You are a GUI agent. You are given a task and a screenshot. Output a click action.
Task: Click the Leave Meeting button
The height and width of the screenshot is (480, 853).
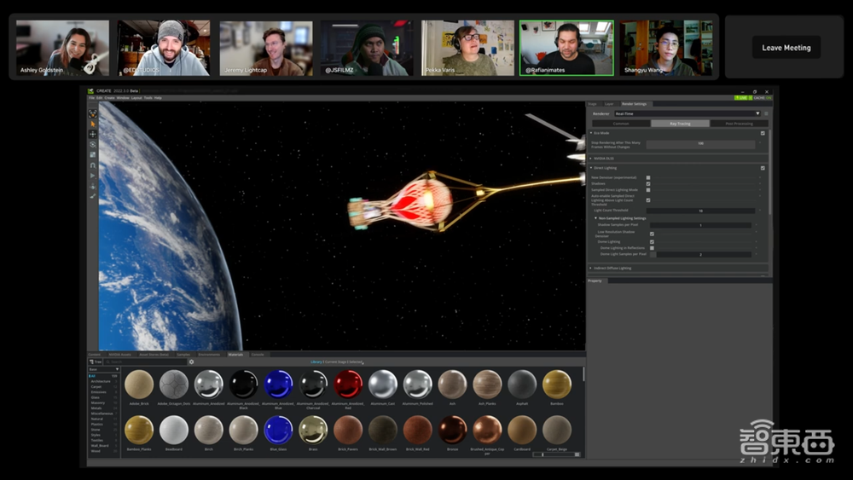[x=786, y=48]
